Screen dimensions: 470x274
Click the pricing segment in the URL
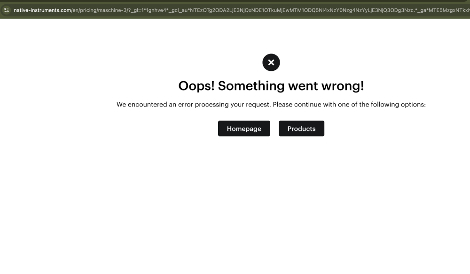[88, 10]
